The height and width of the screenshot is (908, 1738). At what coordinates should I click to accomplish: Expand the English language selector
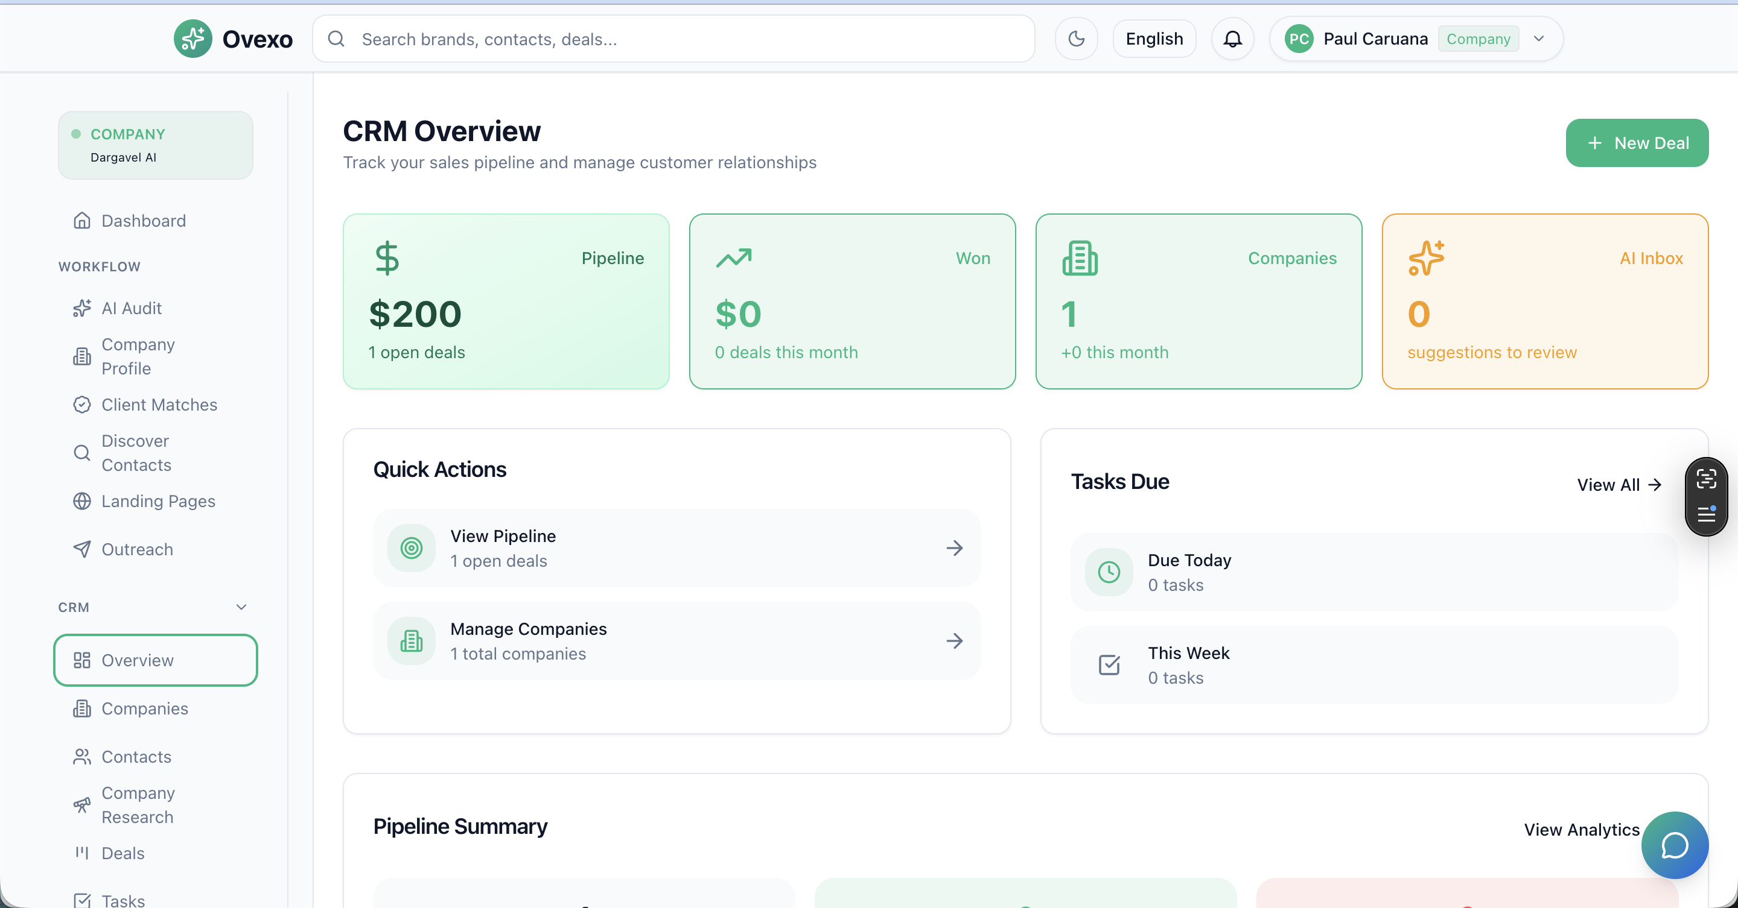click(1154, 39)
